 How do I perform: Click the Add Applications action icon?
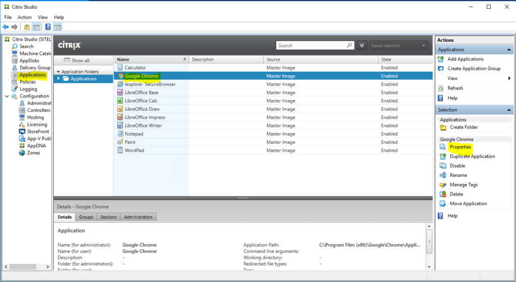[x=441, y=59]
